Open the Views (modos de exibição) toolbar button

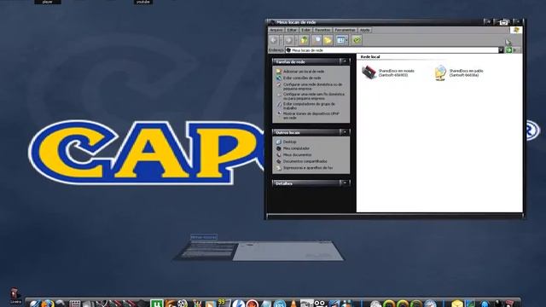pos(341,40)
